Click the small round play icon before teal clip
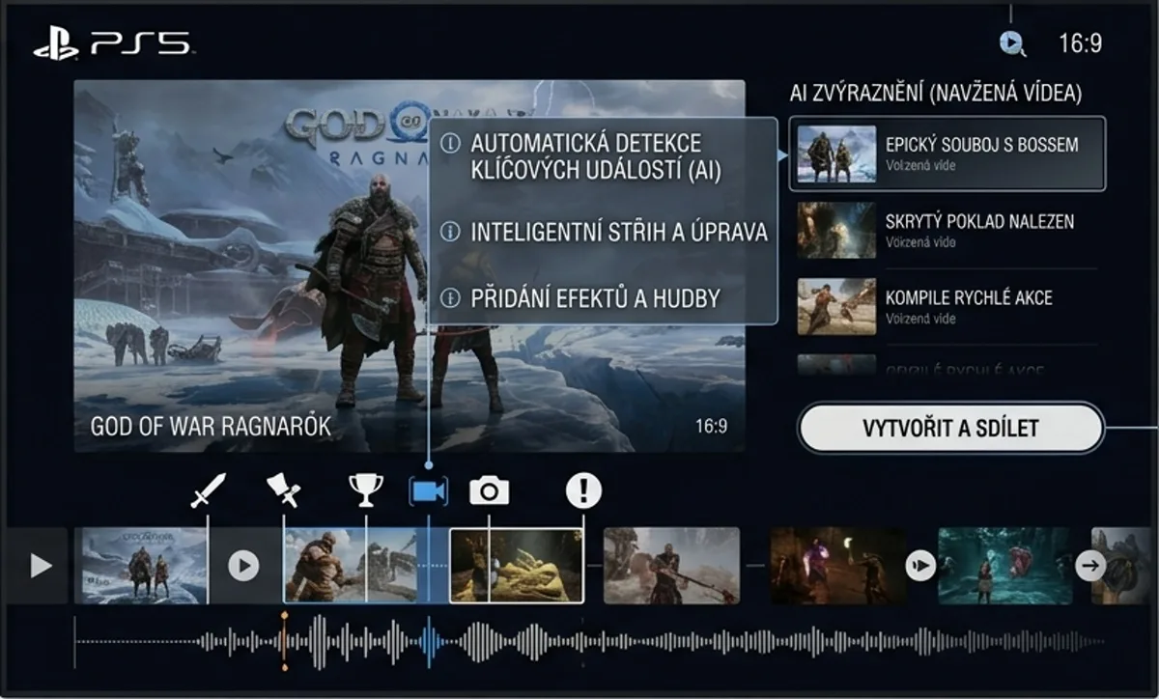 920,566
